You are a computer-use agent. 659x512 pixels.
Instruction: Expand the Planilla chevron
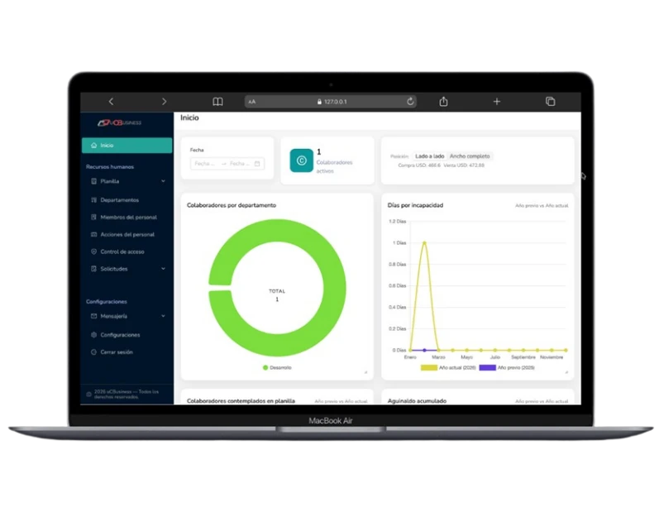pos(163,181)
